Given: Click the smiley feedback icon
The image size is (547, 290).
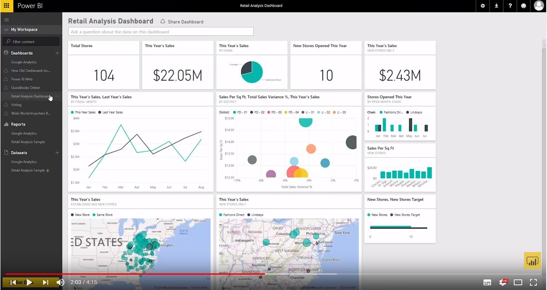Looking at the screenshot, I should click(x=524, y=6).
